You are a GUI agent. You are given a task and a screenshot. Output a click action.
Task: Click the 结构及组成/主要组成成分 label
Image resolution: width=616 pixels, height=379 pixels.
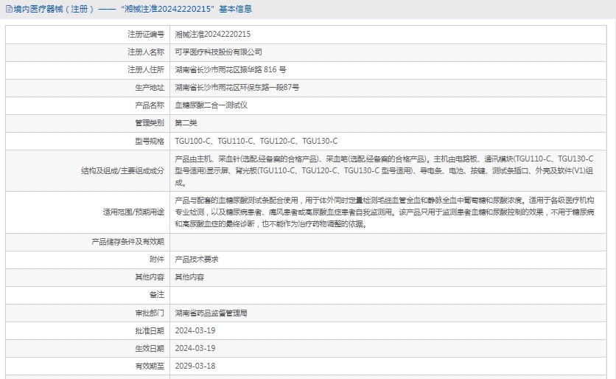click(x=122, y=170)
